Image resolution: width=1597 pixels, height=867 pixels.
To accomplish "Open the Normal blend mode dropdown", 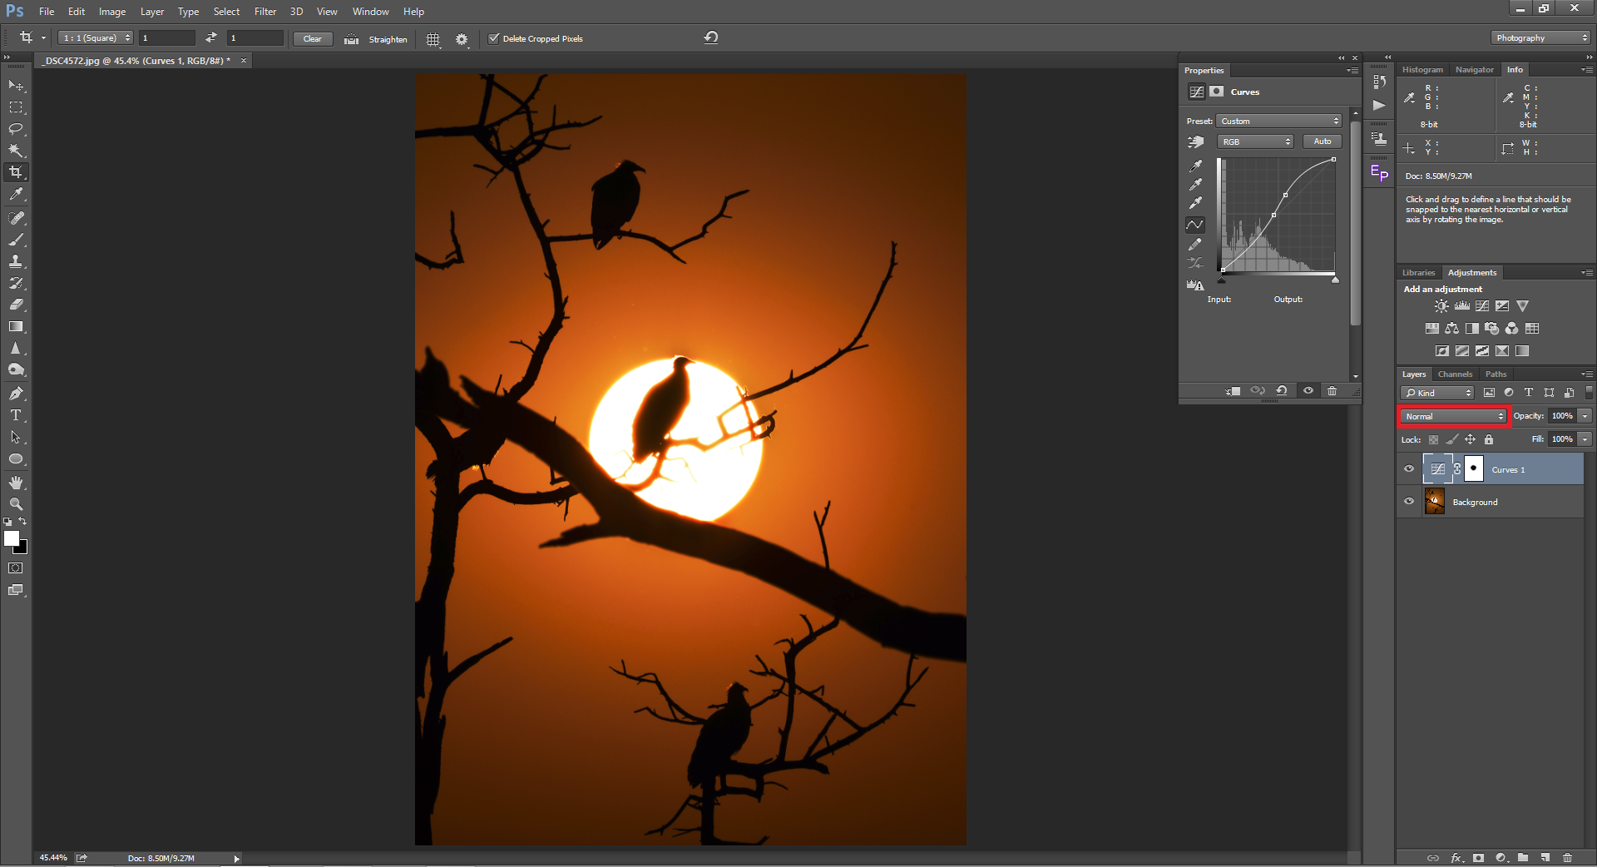I will coord(1454,416).
